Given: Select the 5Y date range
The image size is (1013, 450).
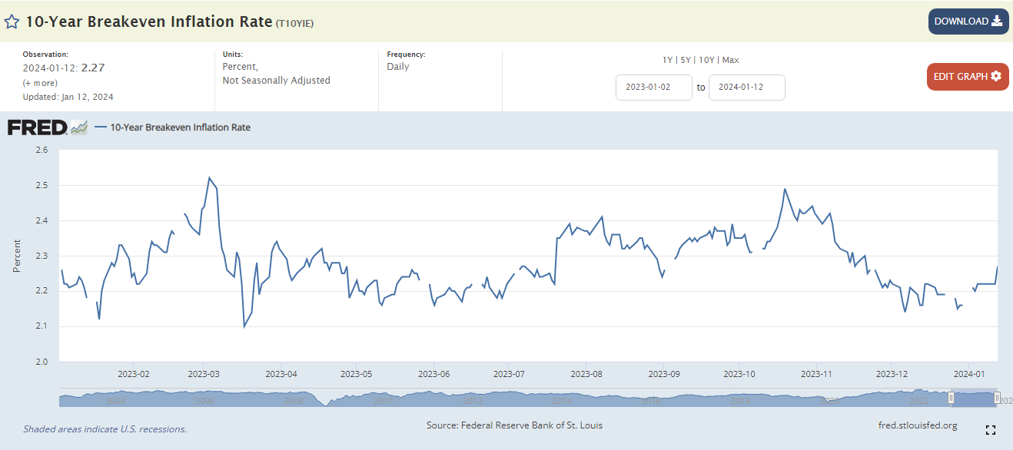Looking at the screenshot, I should pyautogui.click(x=686, y=60).
